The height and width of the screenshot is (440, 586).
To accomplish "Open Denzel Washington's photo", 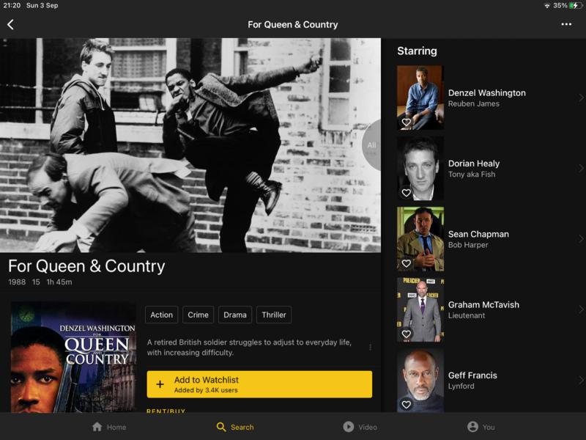I will tap(420, 98).
